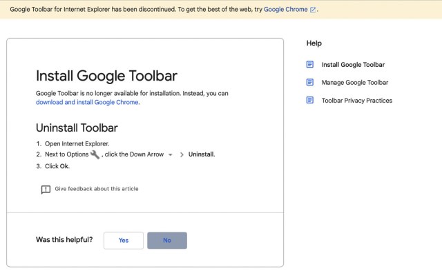This screenshot has height=273, width=442.
Task: Open Toolbar Privacy Practices help article
Action: 357,101
